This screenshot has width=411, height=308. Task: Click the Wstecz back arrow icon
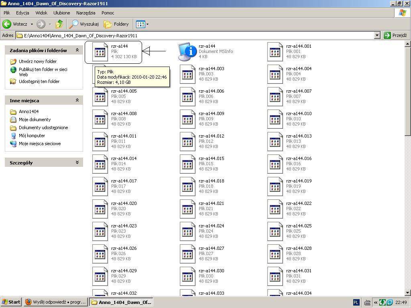(7, 24)
